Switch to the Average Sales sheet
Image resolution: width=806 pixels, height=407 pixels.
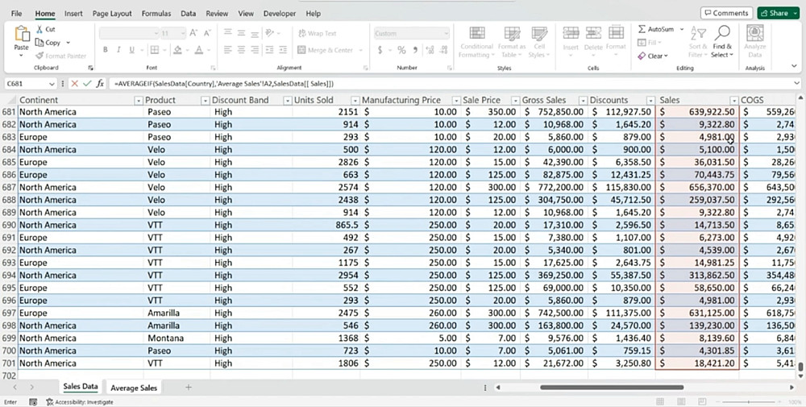pos(134,388)
